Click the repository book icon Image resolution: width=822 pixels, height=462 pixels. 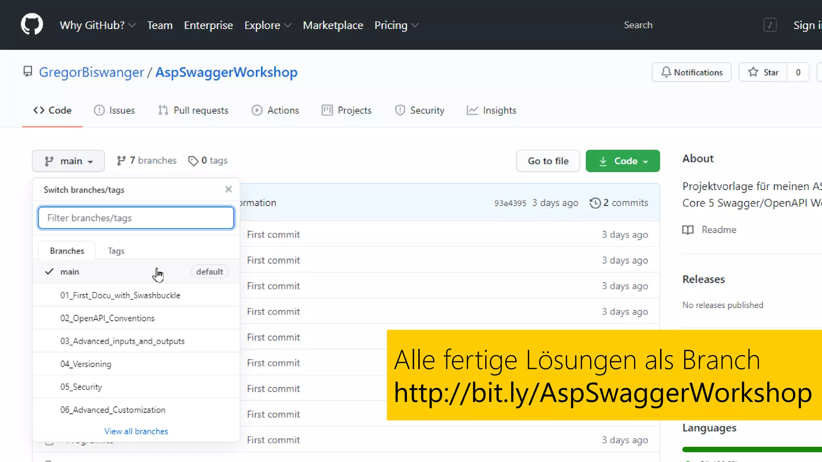[x=27, y=72]
